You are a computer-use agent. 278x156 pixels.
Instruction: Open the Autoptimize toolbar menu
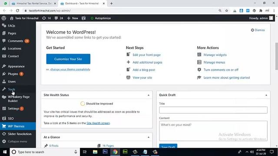(100, 18)
